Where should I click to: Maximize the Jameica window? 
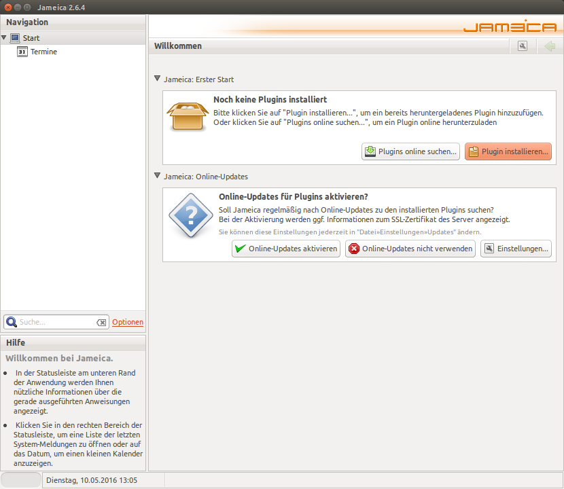27,7
